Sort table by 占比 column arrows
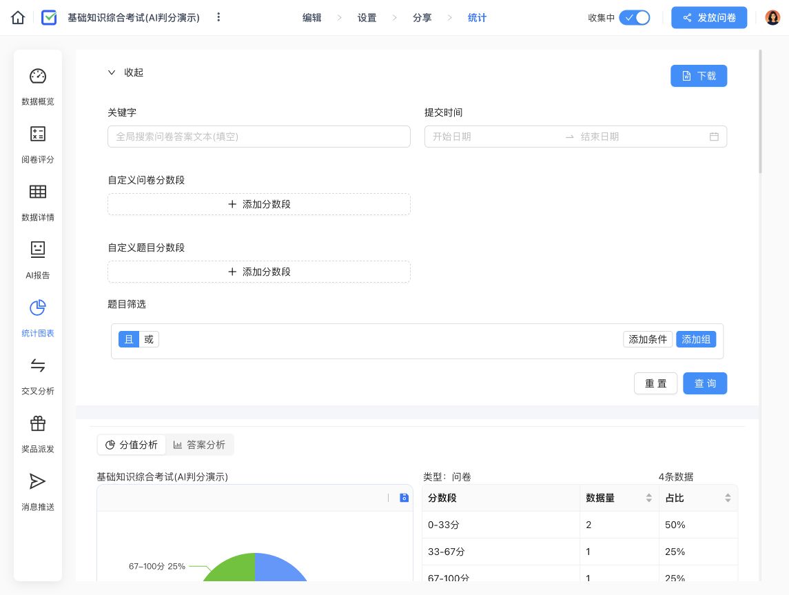The width and height of the screenshot is (789, 595). 728,498
